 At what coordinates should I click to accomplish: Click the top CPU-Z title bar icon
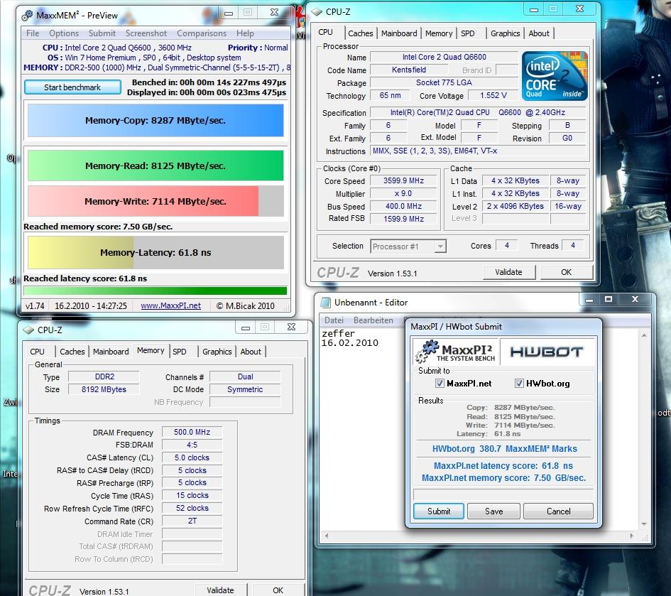[x=317, y=12]
